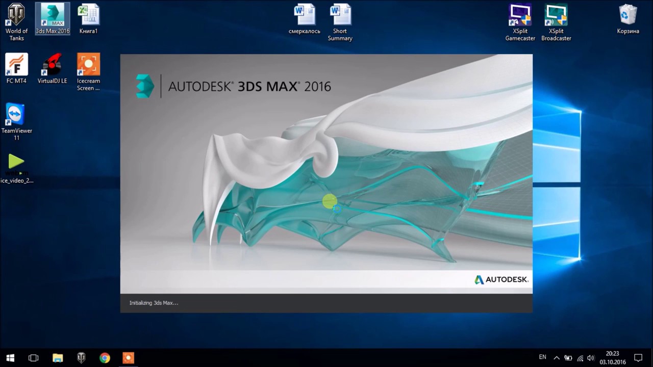This screenshot has width=653, height=367.
Task: Select the VirtualDJ LE desktop shortcut
Action: click(52, 69)
